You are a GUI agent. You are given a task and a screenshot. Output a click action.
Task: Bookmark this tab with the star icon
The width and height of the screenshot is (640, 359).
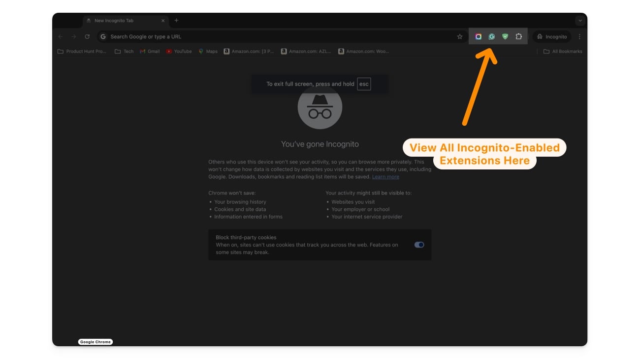(x=460, y=37)
